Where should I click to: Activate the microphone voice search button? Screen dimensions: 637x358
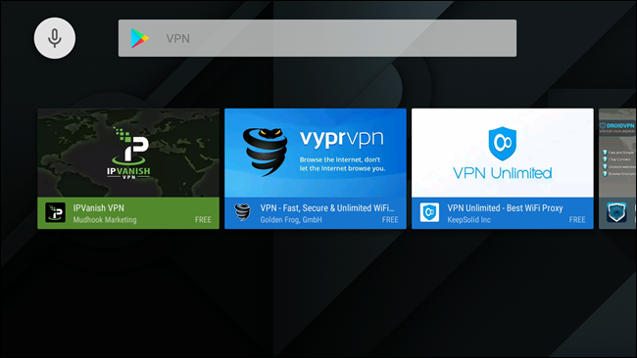(55, 38)
